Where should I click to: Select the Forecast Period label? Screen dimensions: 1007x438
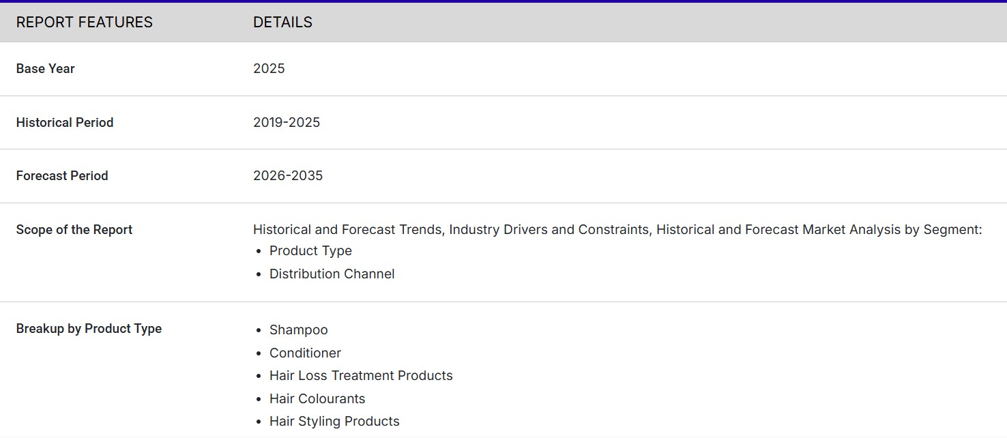62,176
